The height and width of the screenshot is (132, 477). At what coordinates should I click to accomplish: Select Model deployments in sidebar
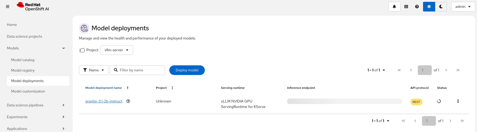coord(38,81)
